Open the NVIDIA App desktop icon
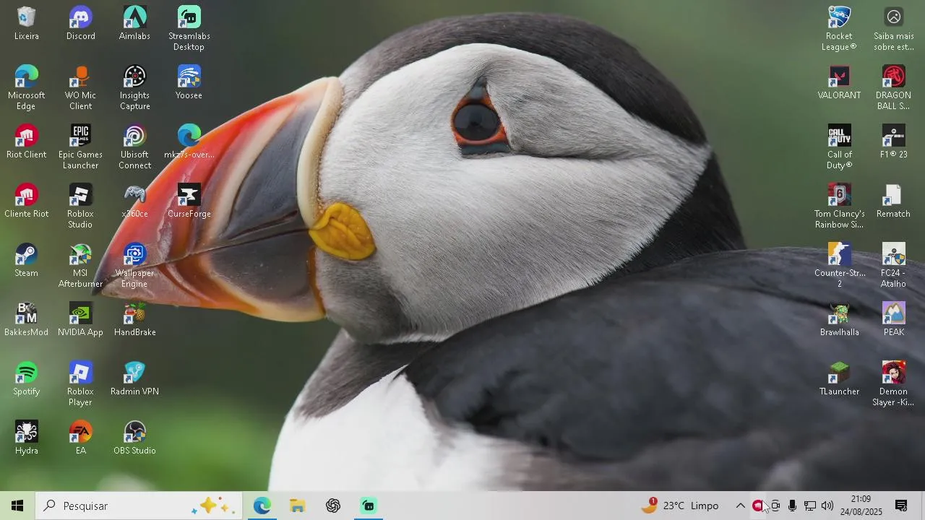925x520 pixels. [x=80, y=319]
